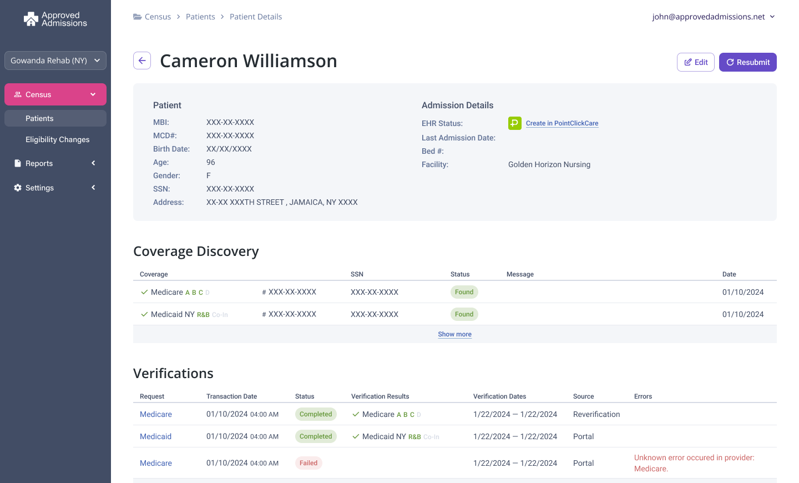799x483 pixels.
Task: Click the Approved Admissions logo
Action: [x=55, y=19]
